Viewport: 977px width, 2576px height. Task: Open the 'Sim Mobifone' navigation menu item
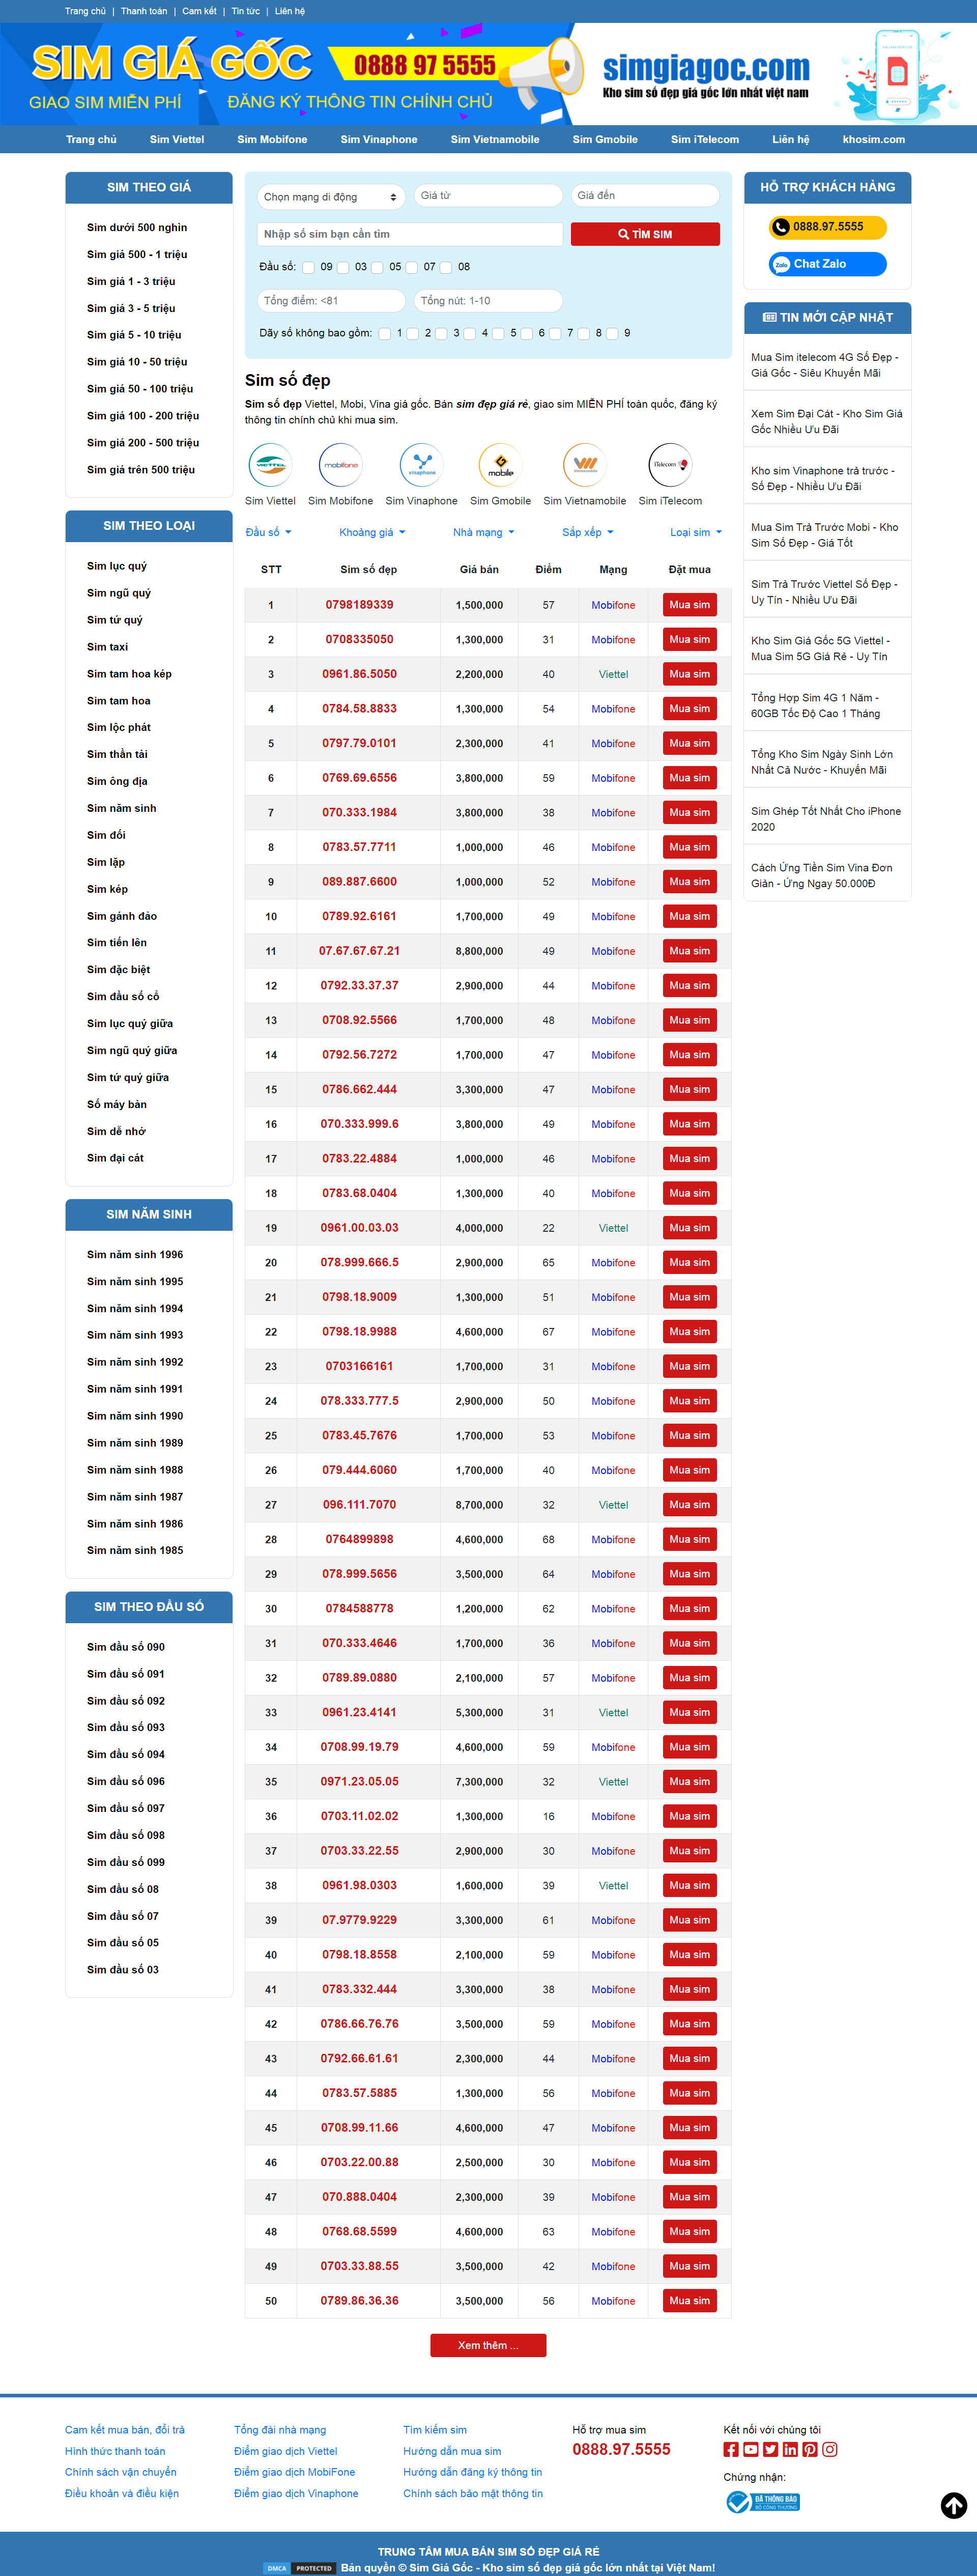[272, 139]
